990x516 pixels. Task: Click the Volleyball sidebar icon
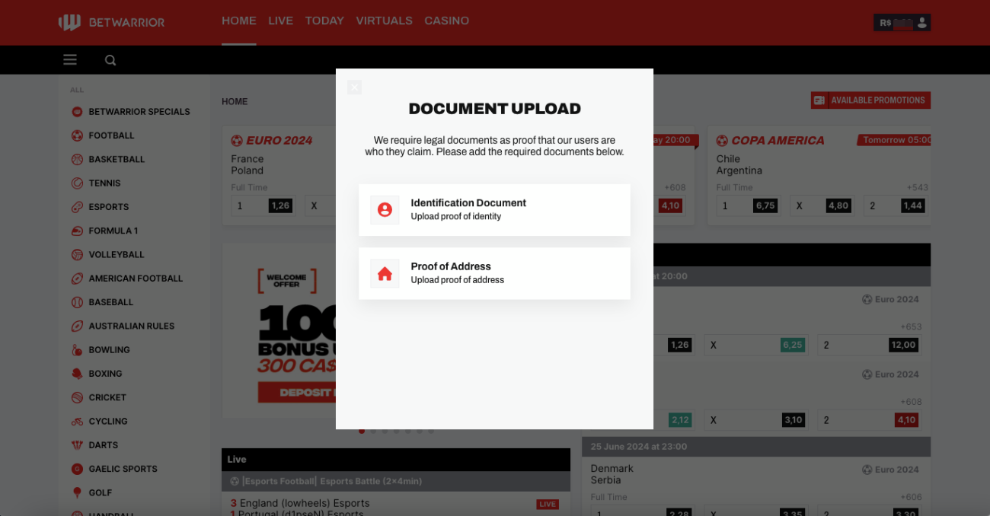click(77, 255)
